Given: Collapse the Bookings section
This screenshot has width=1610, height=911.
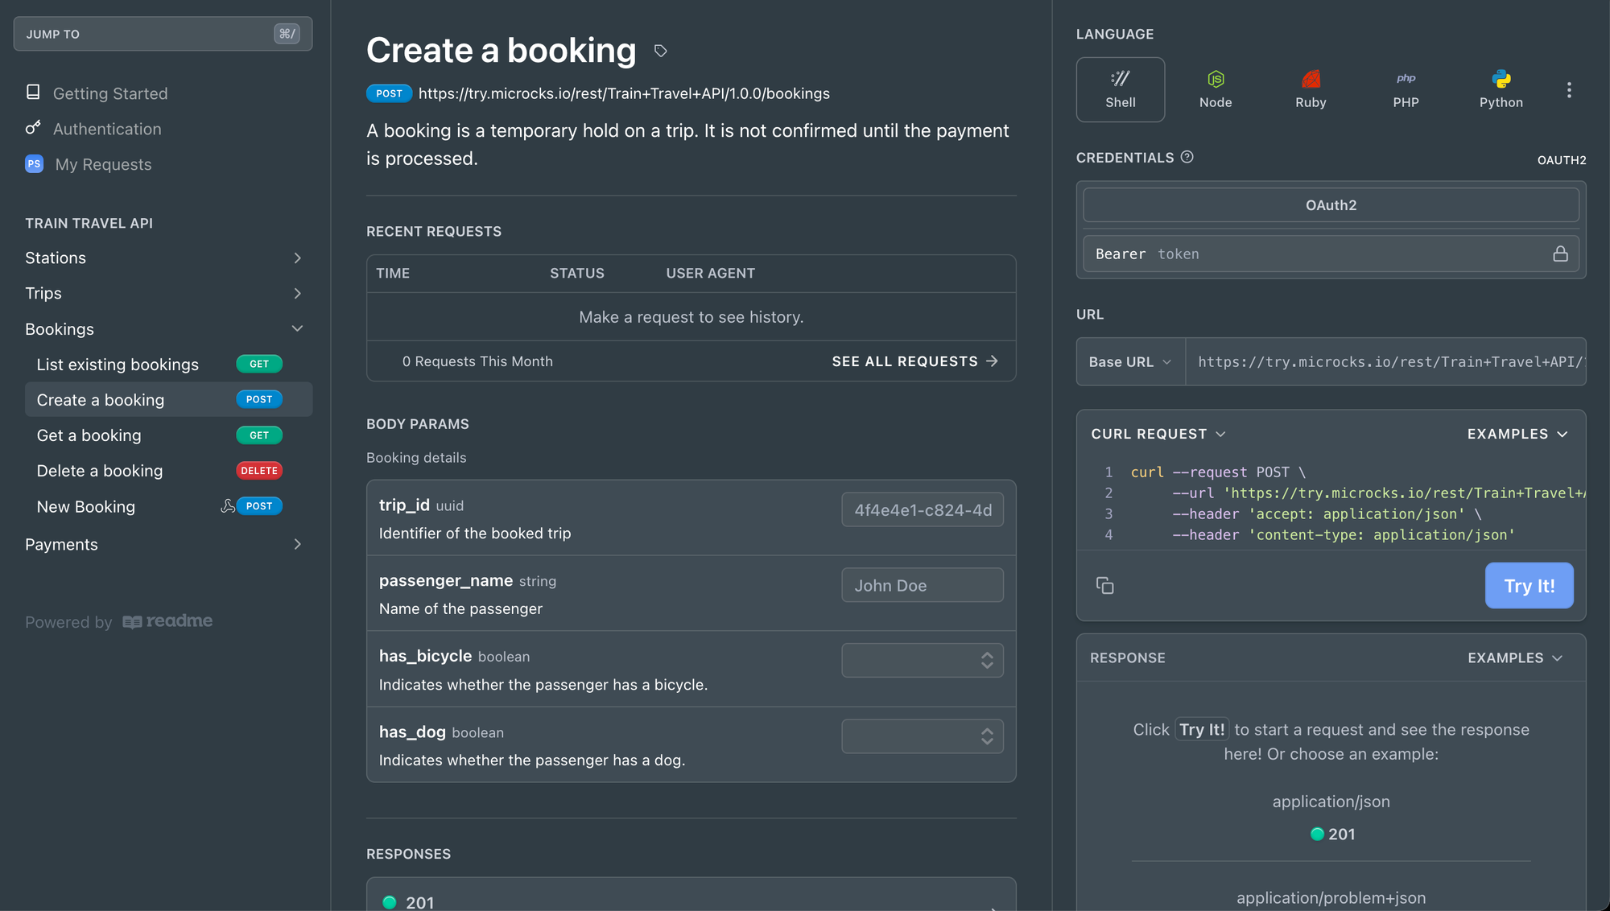Looking at the screenshot, I should coord(297,329).
